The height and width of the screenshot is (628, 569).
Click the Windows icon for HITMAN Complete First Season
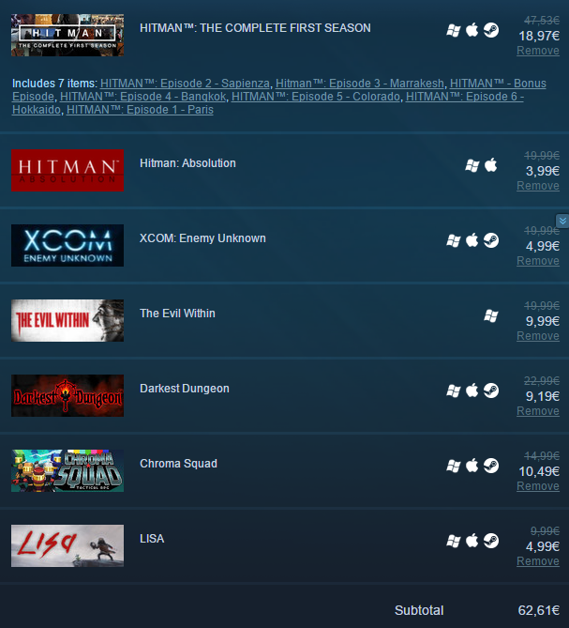pos(453,30)
